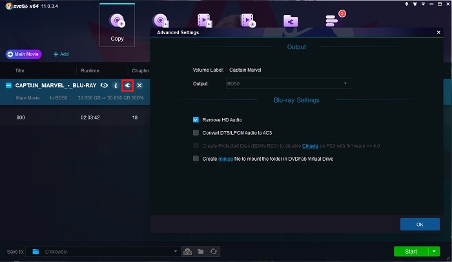
Task: Click the blue folder icon in the Save to field
Action: click(x=36, y=252)
